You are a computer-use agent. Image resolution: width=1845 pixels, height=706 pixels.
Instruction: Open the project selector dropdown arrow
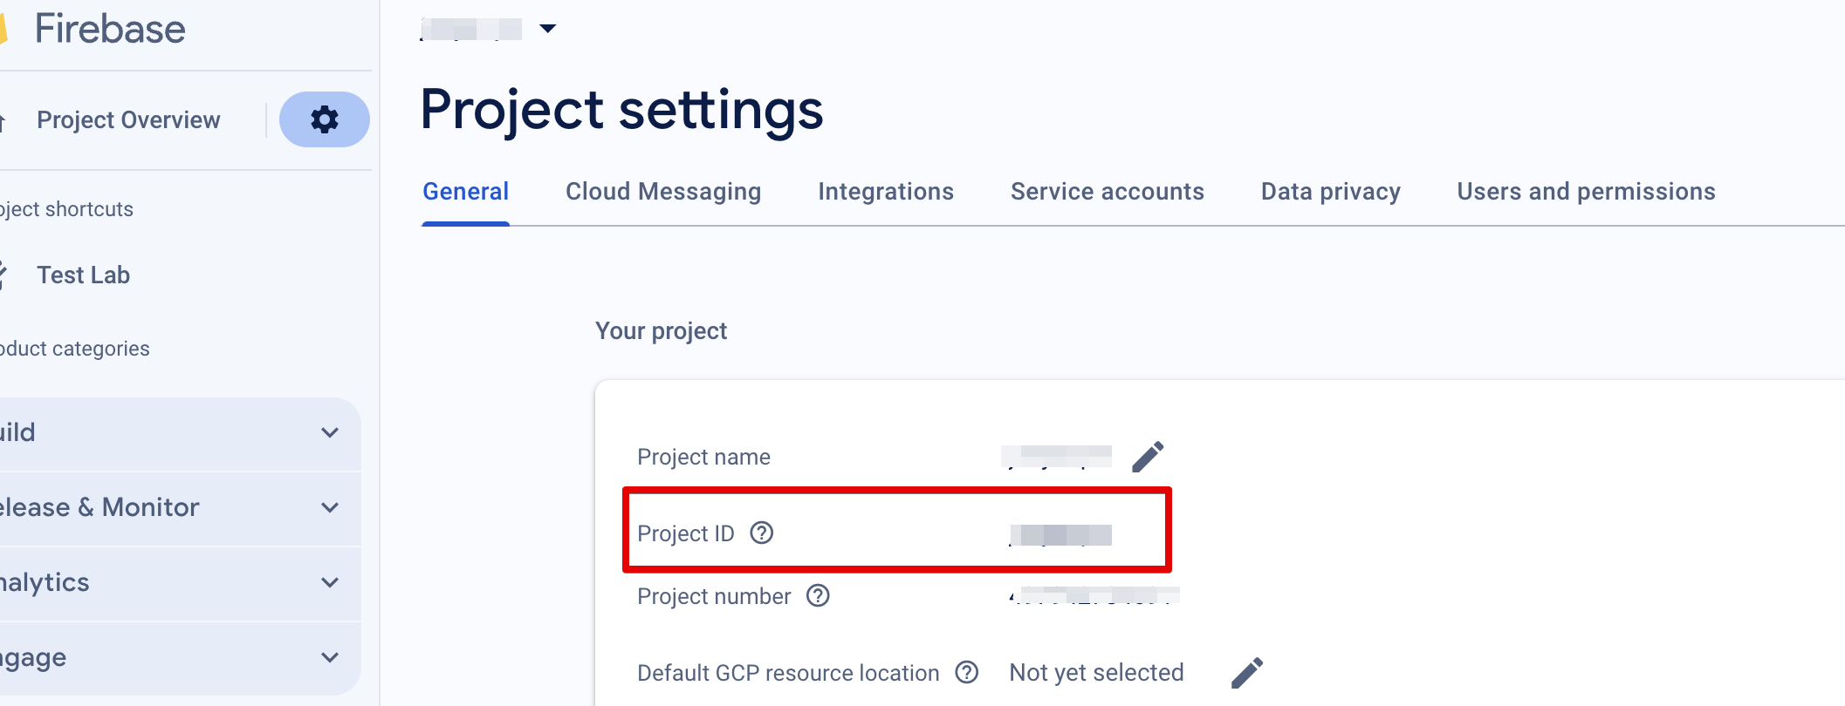547,29
